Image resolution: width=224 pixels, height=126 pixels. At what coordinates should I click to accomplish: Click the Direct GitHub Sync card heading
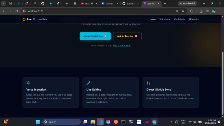[x=159, y=90]
